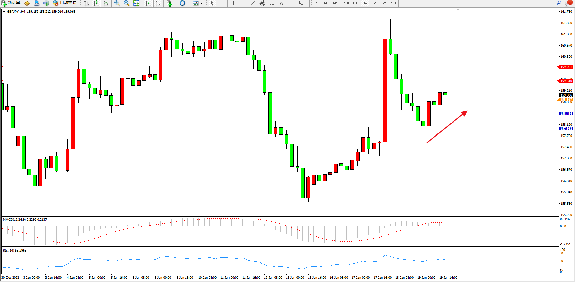Open the Templates dropdown arrow
This screenshot has width=575, height=282.
(201, 3)
